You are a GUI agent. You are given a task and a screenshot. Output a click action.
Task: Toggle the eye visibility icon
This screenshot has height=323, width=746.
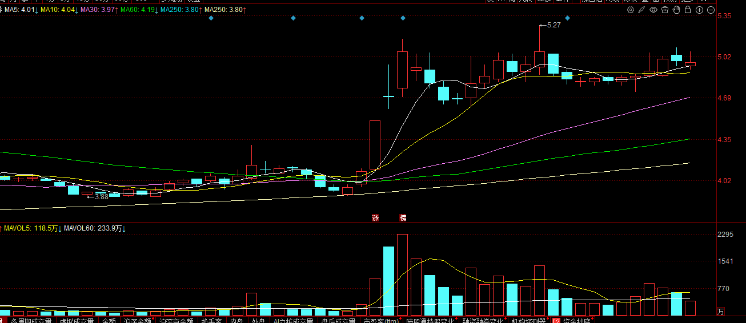click(x=653, y=10)
